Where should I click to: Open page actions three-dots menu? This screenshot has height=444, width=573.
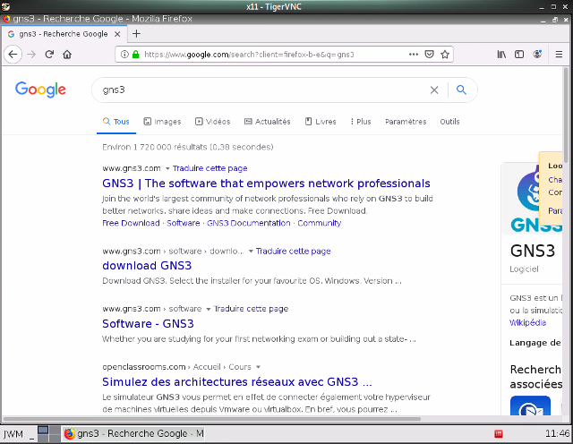point(414,55)
